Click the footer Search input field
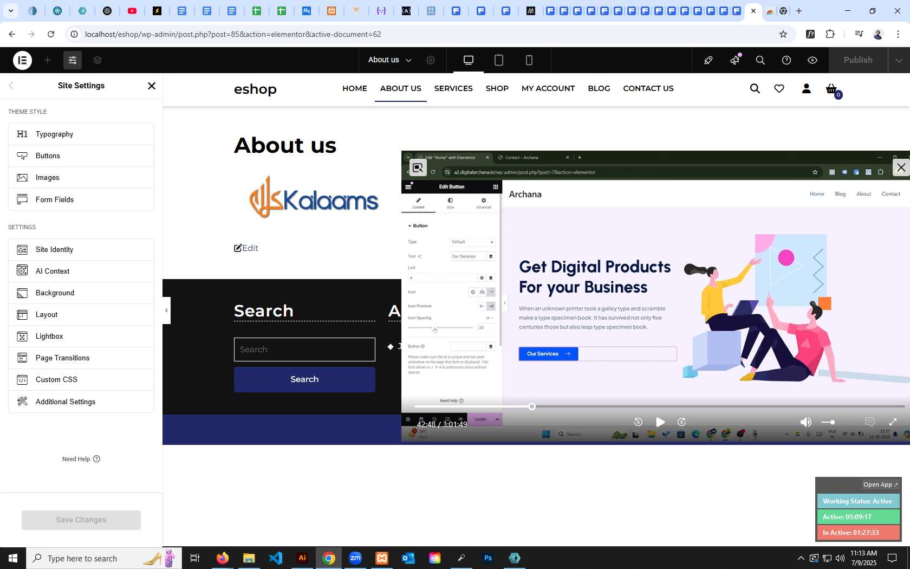The height and width of the screenshot is (569, 910). pyautogui.click(x=304, y=350)
